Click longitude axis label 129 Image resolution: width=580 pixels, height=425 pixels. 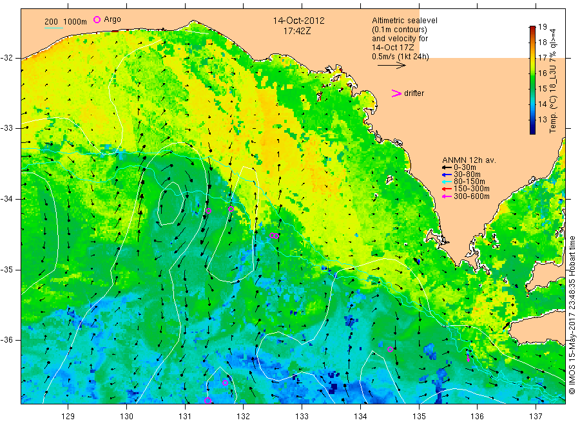pos(68,417)
